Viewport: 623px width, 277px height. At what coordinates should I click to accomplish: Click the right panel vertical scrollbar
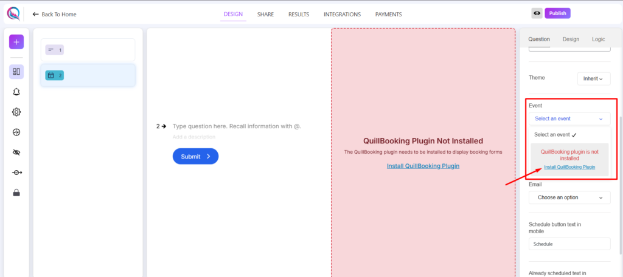(620, 185)
